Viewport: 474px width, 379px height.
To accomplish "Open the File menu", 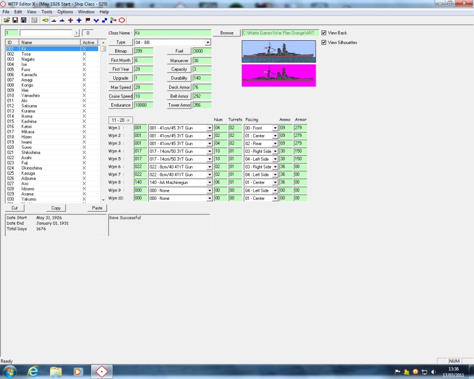I will [6, 12].
